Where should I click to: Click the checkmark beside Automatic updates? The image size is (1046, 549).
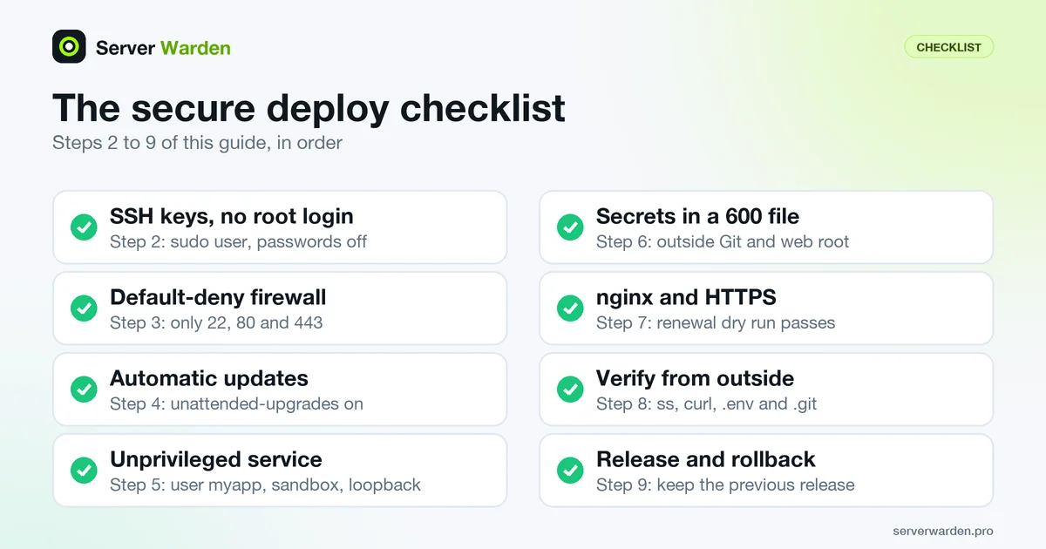(84, 390)
